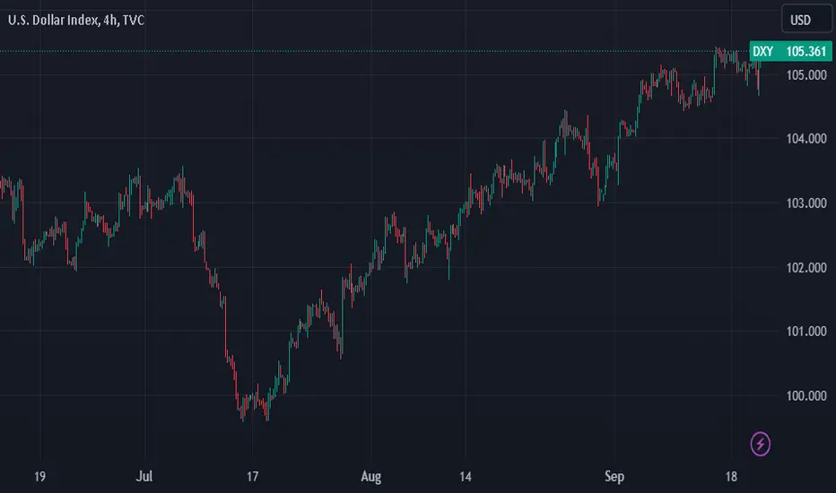Click the 101.000 price axis label

click(806, 332)
